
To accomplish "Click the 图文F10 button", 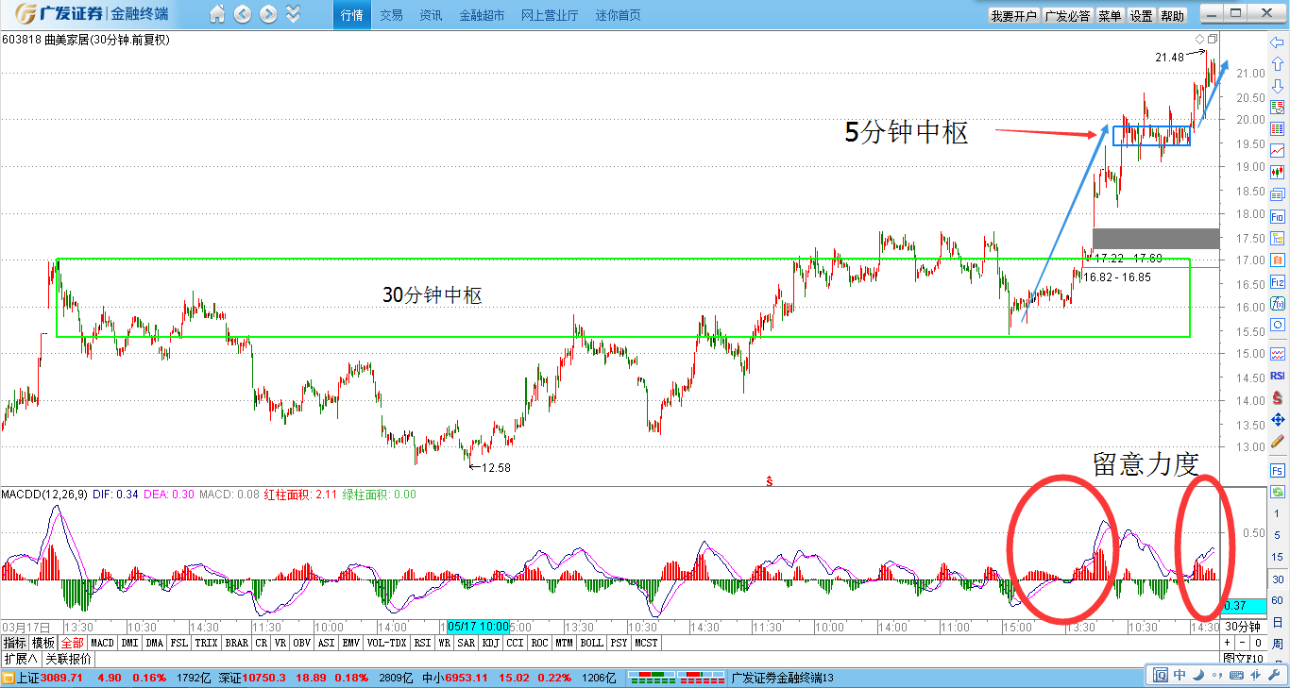I will pos(1242,659).
